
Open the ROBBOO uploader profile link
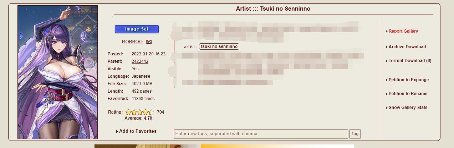click(132, 42)
